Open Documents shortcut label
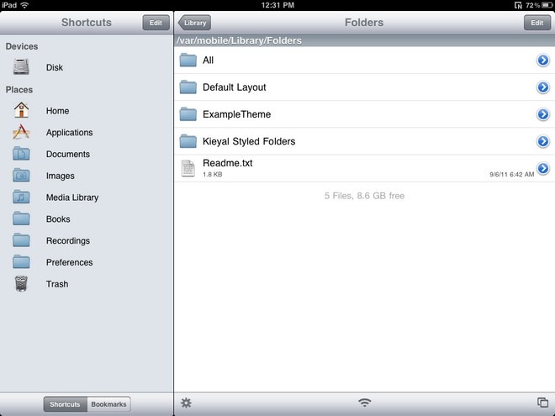 point(68,155)
